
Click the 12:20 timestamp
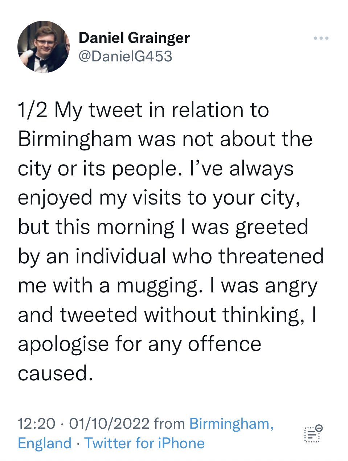click(37, 424)
